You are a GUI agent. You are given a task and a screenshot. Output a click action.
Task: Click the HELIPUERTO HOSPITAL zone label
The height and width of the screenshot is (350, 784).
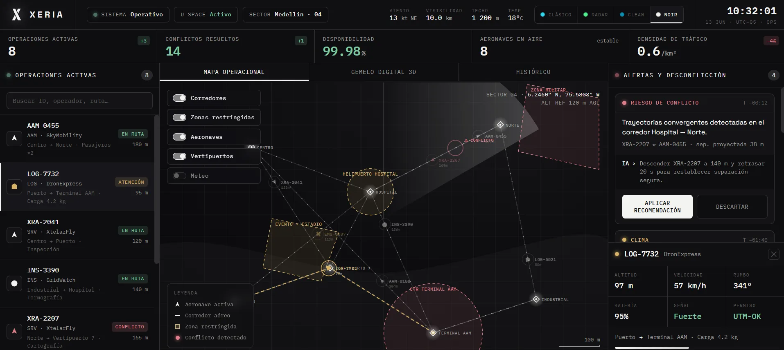370,174
